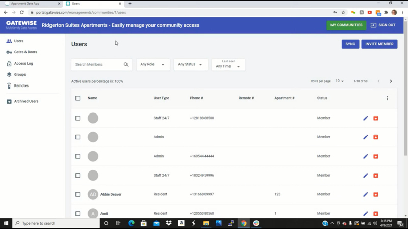The height and width of the screenshot is (229, 408).
Task: Go to previous page of users
Action: click(x=378, y=81)
